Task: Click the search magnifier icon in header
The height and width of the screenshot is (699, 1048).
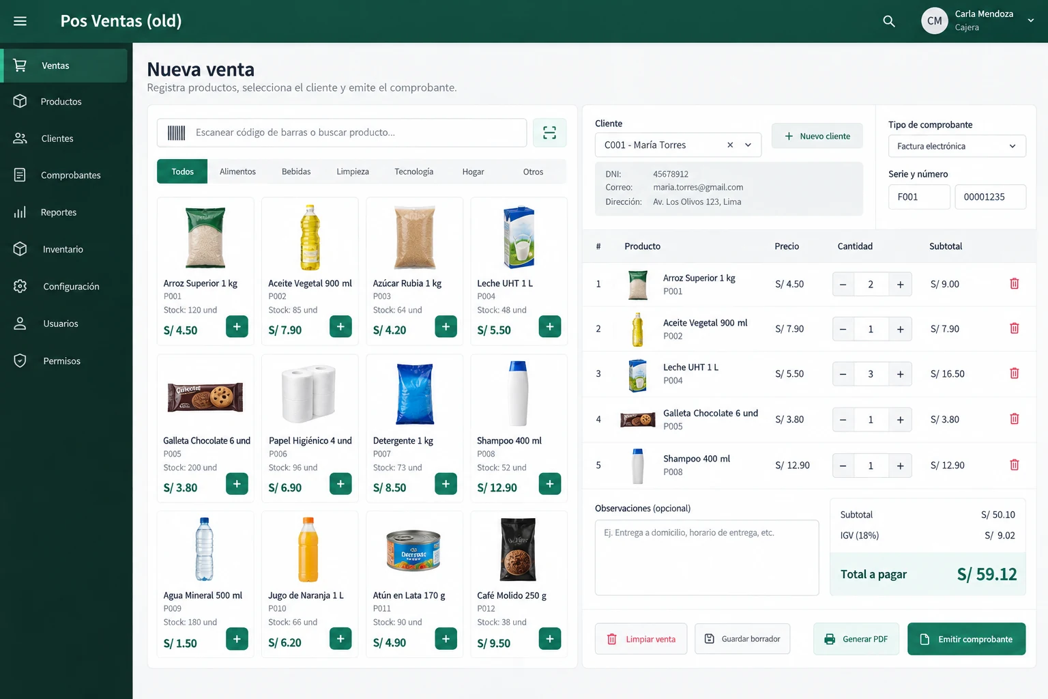Action: click(x=889, y=21)
